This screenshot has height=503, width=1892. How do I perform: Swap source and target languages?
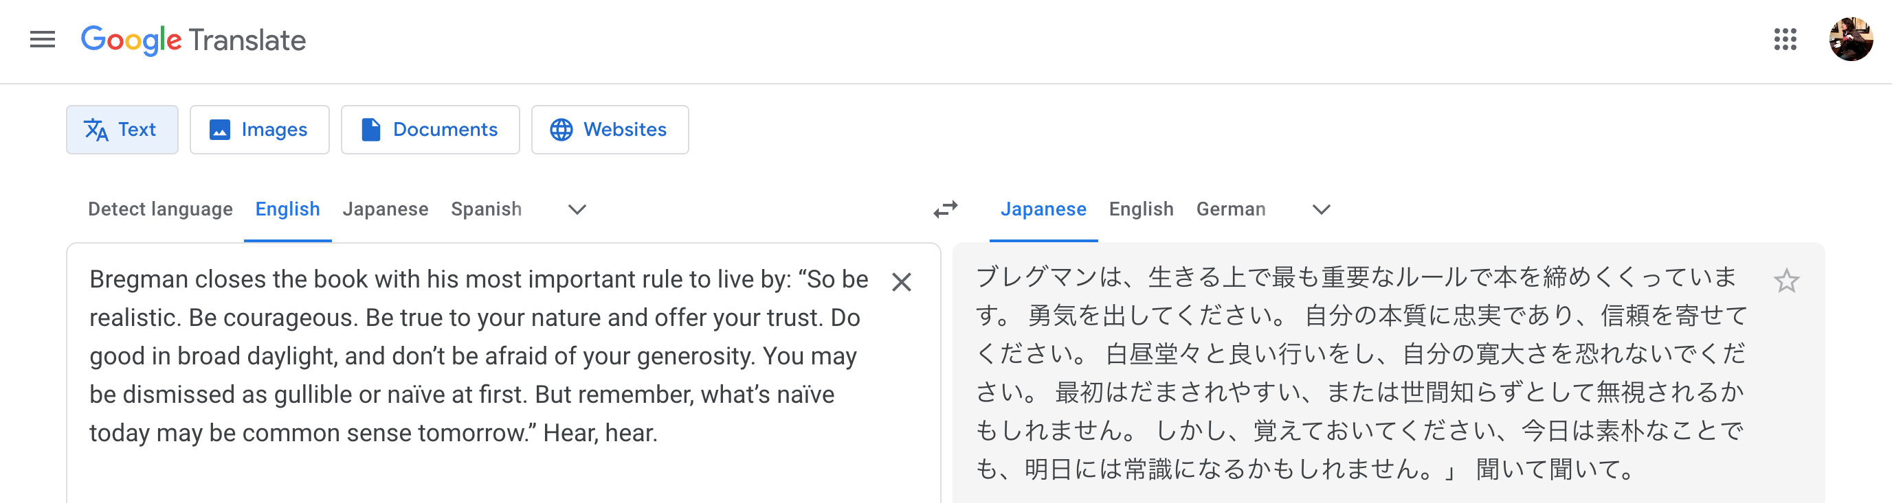coord(946,210)
